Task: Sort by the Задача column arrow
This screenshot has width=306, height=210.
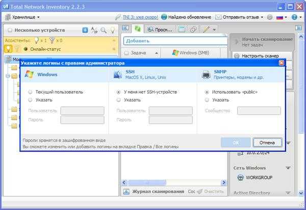Action: tap(157, 53)
